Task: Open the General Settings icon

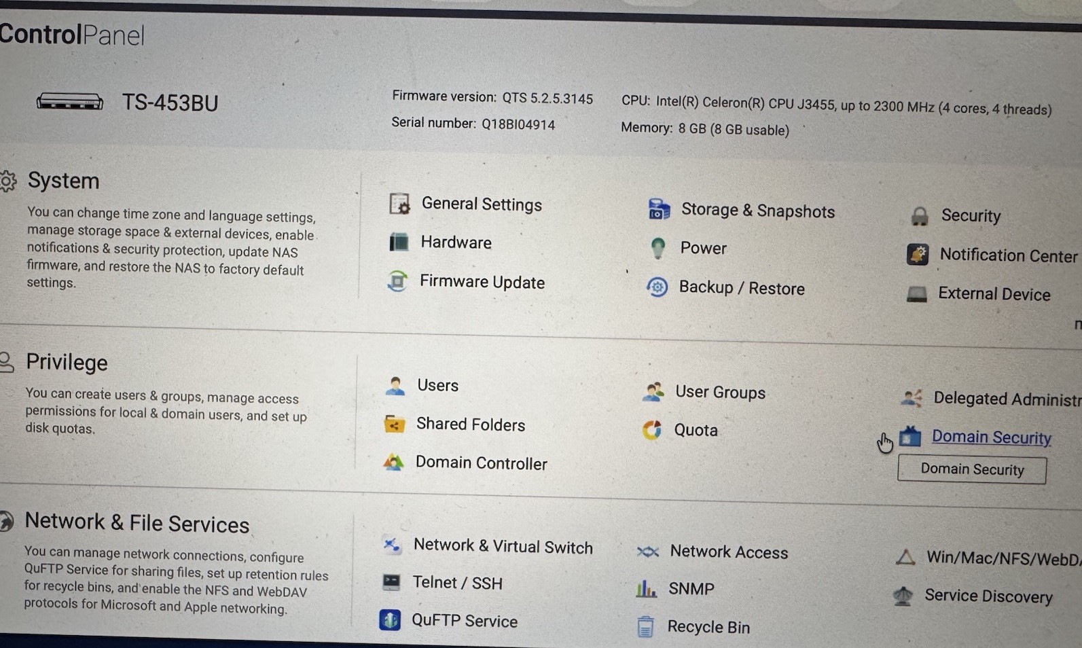Action: [x=399, y=204]
